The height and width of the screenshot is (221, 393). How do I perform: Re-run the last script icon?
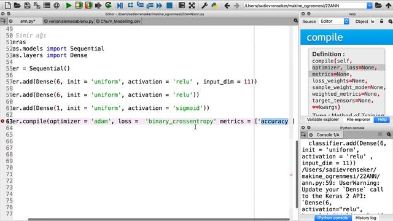108,6
